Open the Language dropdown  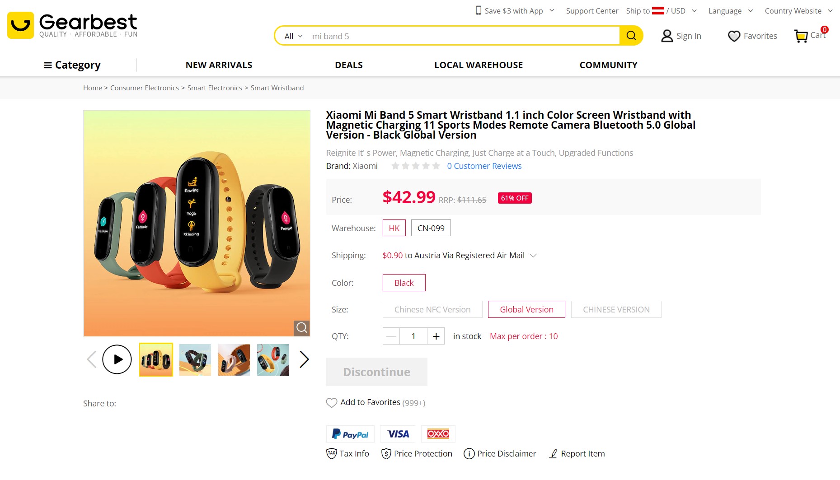[x=730, y=11]
